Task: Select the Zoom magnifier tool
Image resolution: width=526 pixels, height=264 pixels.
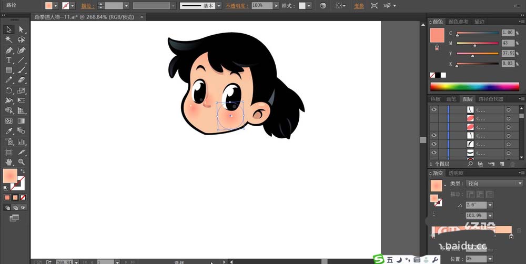Action: click(x=22, y=161)
